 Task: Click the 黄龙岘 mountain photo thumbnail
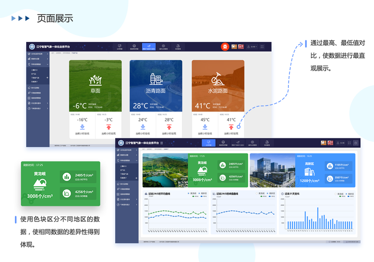click(165, 170)
